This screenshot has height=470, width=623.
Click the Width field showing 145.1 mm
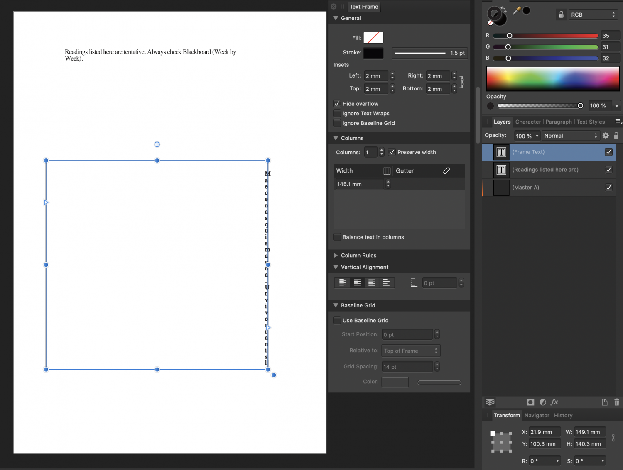click(x=359, y=184)
